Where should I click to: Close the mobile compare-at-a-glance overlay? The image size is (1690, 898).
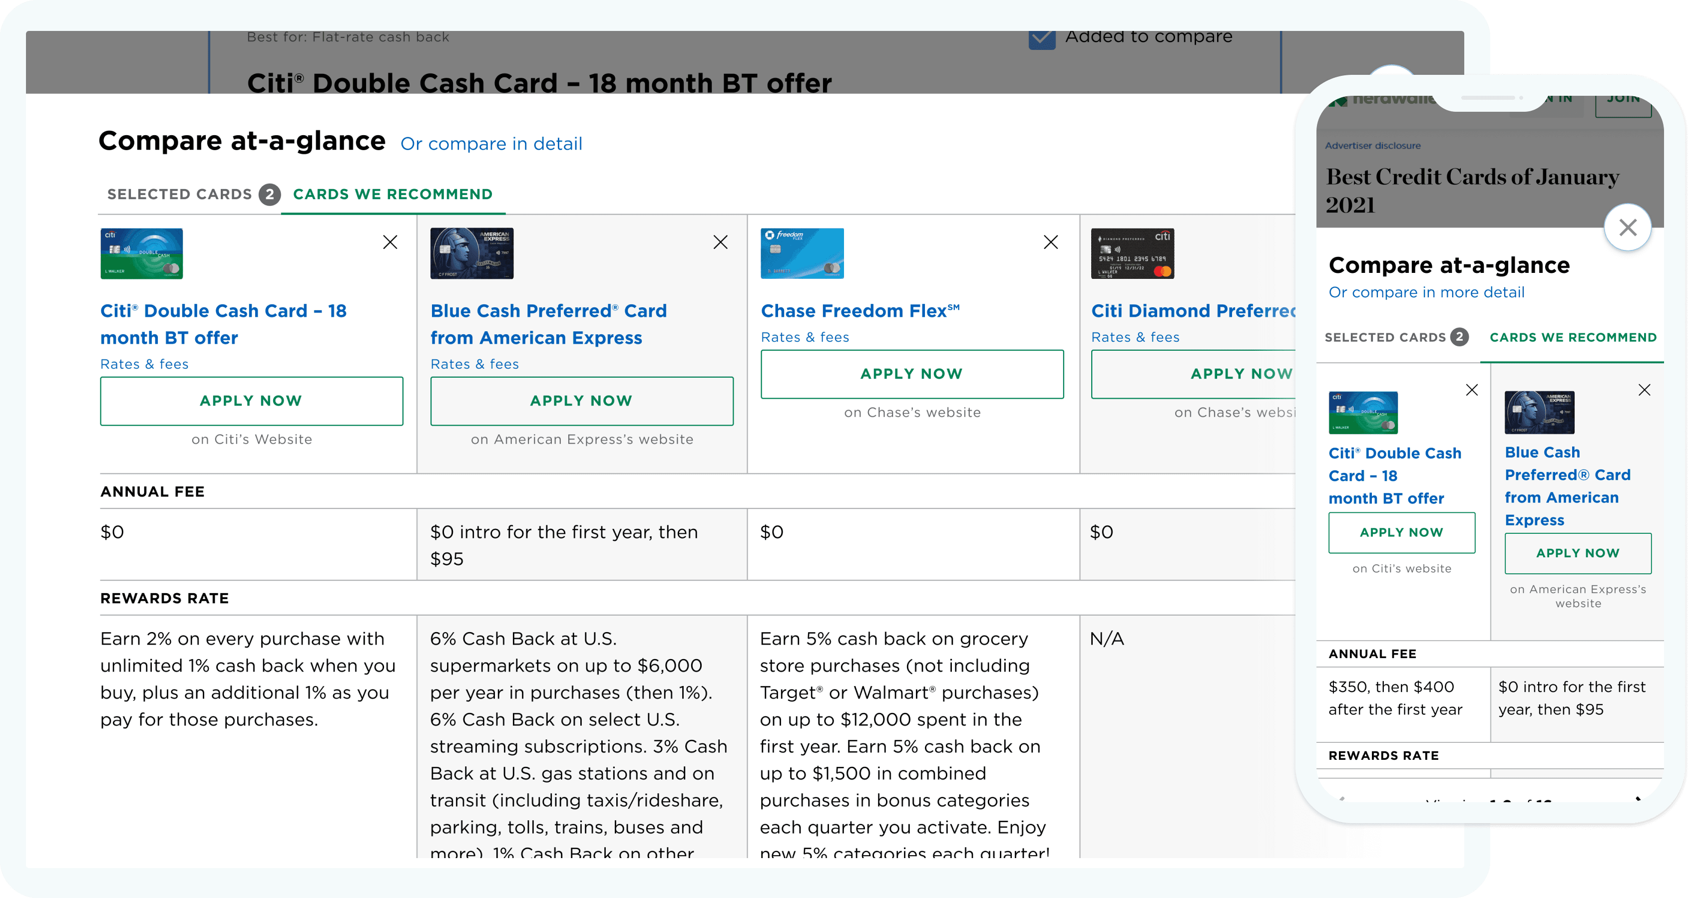(x=1627, y=227)
